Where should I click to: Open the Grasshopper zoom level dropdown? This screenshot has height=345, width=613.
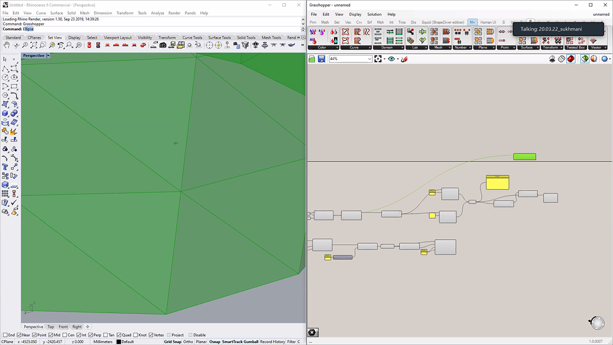click(x=370, y=59)
